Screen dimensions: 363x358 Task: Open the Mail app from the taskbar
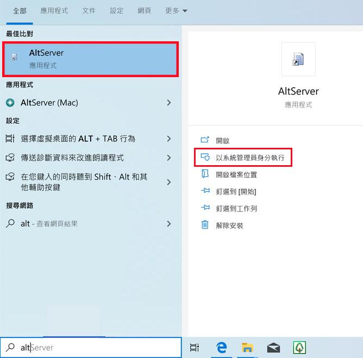coord(273,348)
